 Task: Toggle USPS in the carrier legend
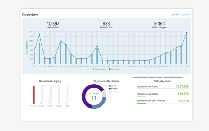113,86
